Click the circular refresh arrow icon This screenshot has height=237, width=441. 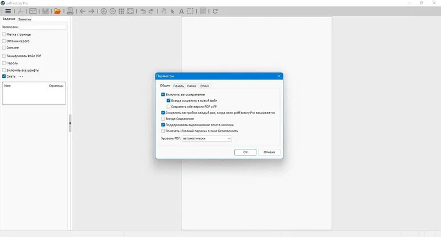215,11
